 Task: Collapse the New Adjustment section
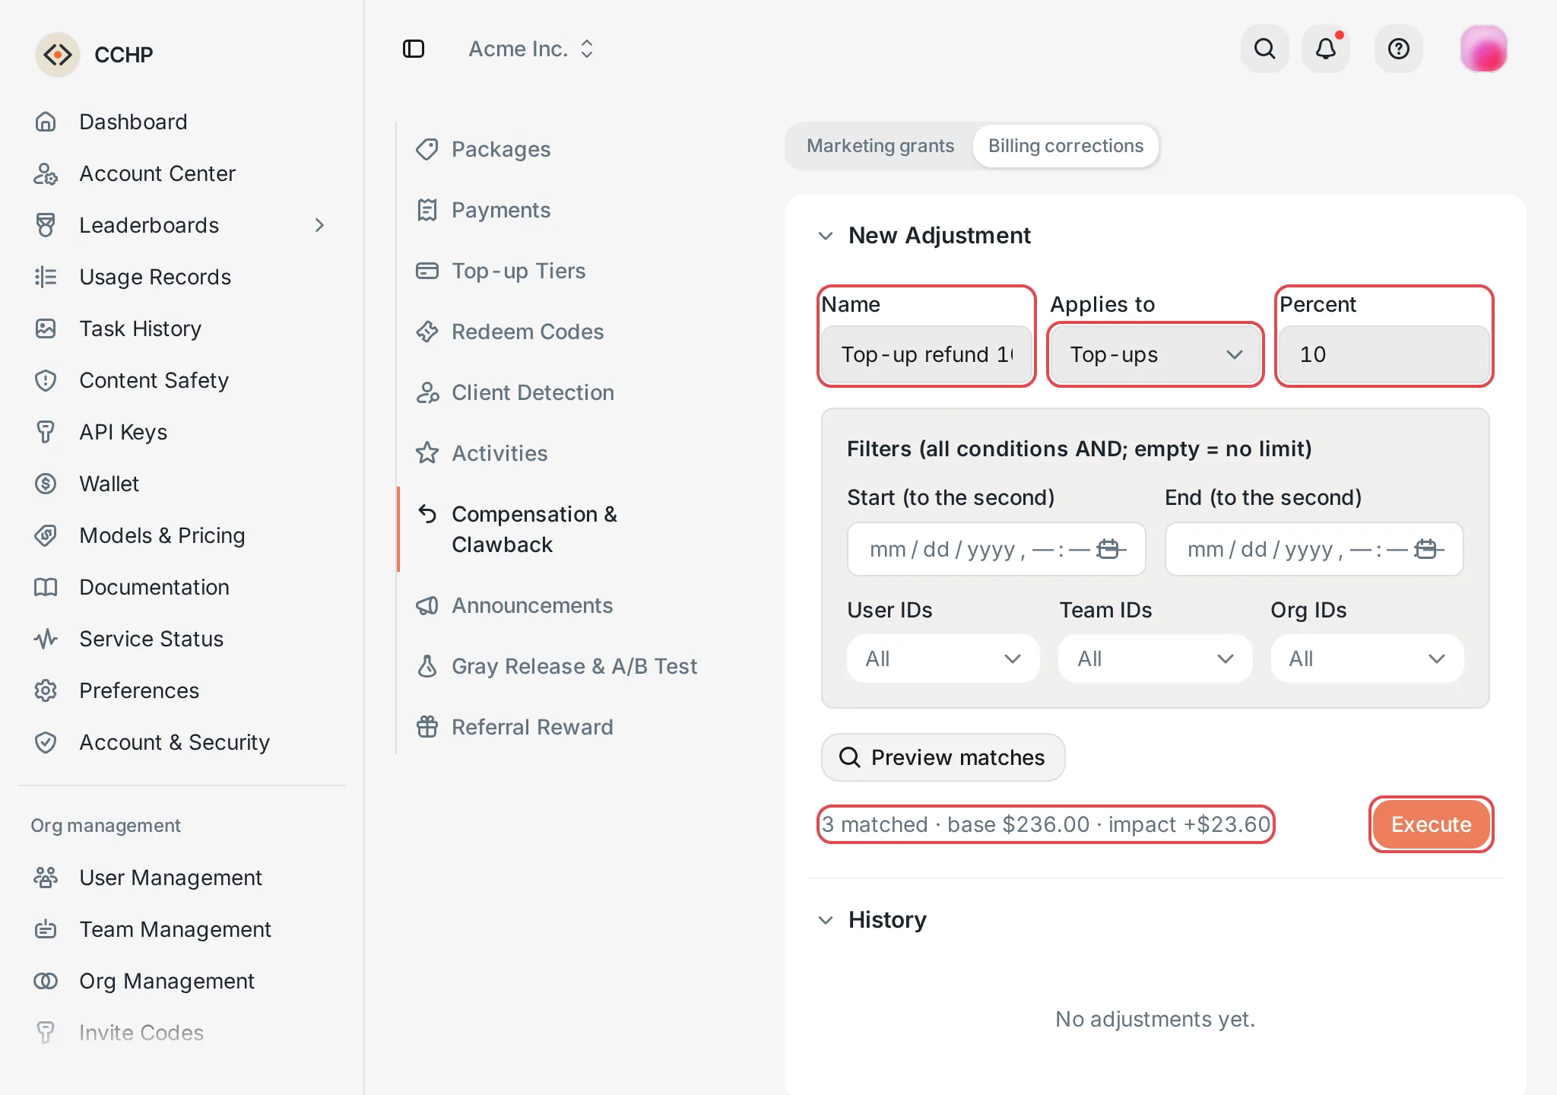826,236
